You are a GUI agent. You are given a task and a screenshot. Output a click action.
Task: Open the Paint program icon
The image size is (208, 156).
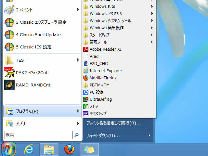coord(9,10)
